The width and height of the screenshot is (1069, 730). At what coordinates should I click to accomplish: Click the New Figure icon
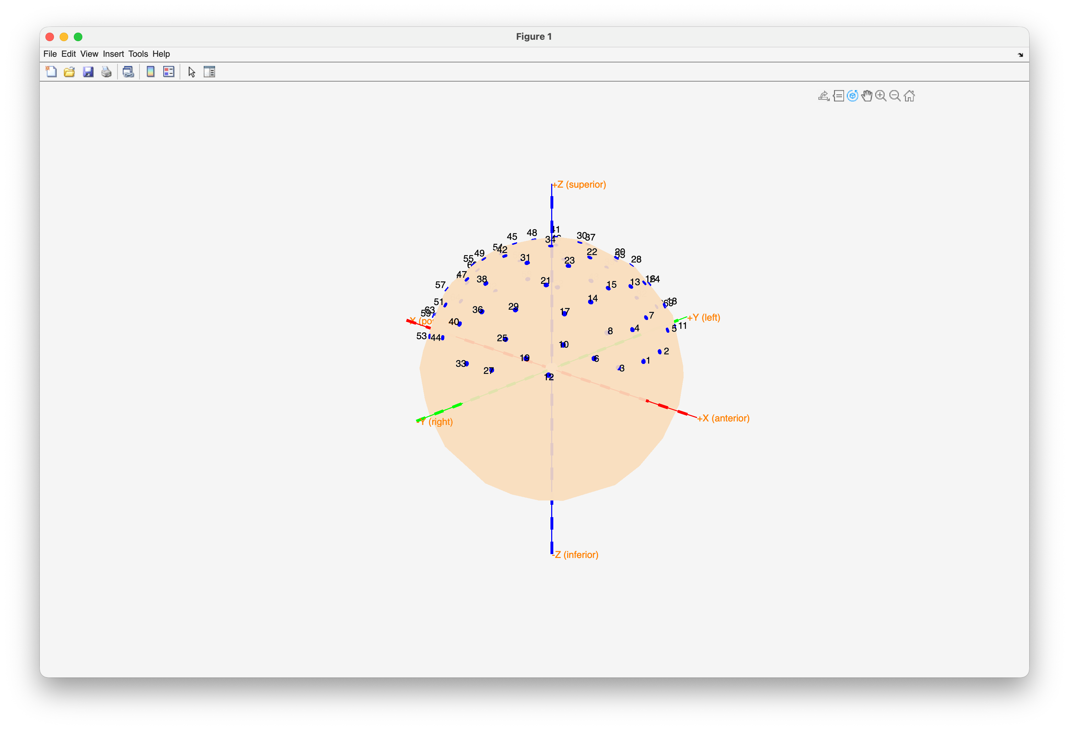tap(51, 72)
